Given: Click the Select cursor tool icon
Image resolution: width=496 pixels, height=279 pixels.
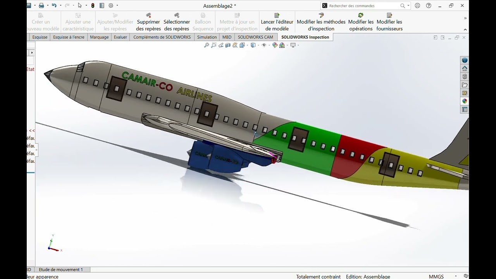Looking at the screenshot, I should 80,5.
